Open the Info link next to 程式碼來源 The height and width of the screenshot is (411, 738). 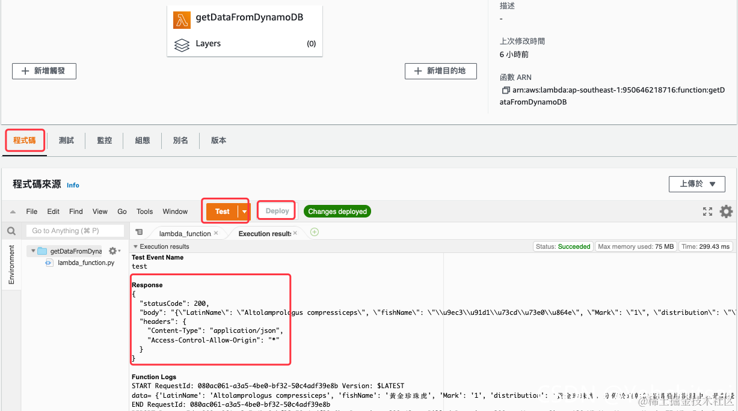(73, 185)
